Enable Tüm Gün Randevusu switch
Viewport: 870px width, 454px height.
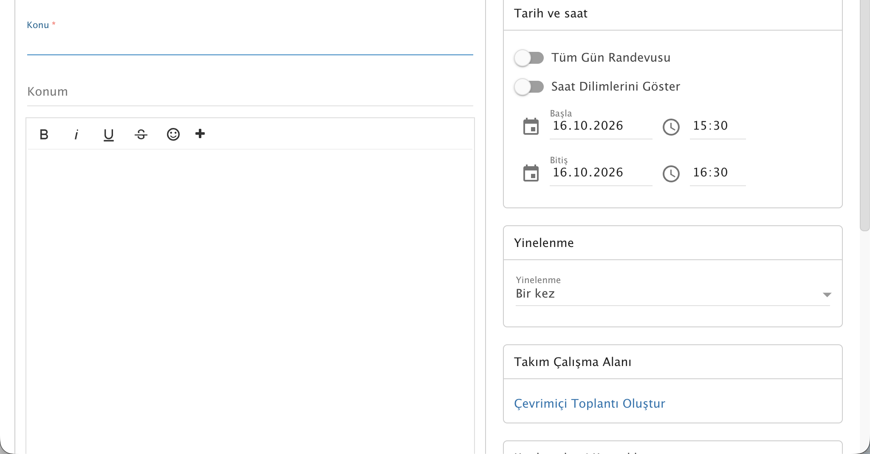coord(529,58)
